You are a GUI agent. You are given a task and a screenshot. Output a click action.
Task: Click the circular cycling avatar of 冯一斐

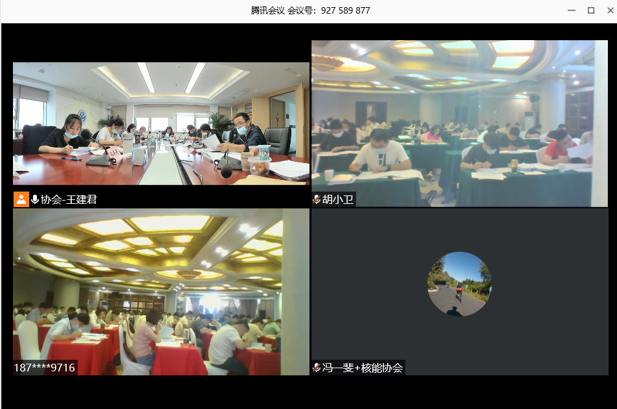point(459,283)
